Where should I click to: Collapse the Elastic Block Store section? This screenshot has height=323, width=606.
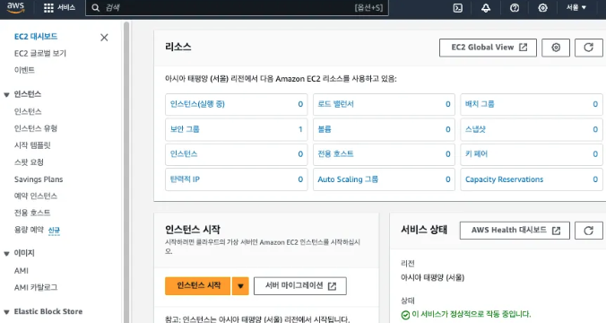(6, 312)
